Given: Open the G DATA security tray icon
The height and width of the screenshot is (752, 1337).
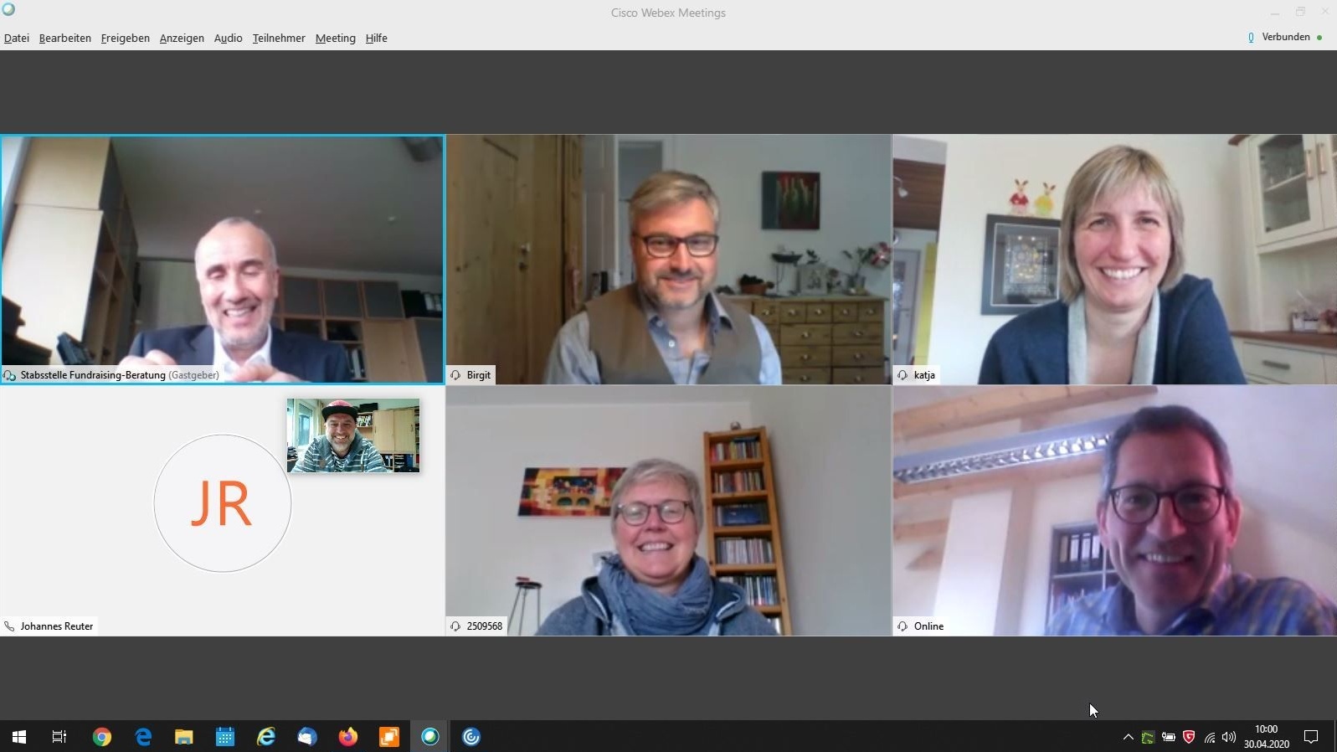Looking at the screenshot, I should click(1189, 737).
